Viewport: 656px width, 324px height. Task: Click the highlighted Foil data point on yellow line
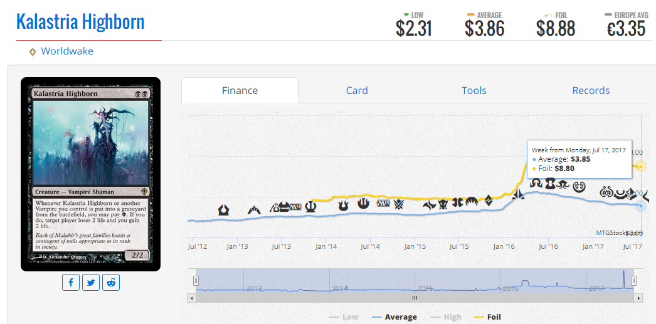pos(640,167)
